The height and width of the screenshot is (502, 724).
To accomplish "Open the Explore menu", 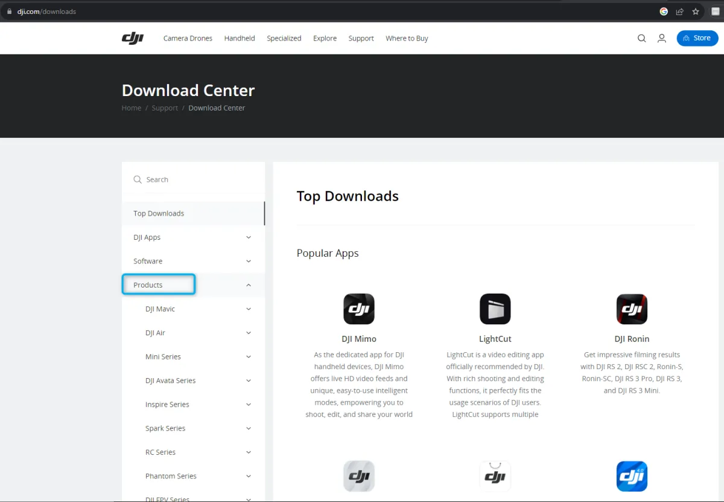I will 325,38.
